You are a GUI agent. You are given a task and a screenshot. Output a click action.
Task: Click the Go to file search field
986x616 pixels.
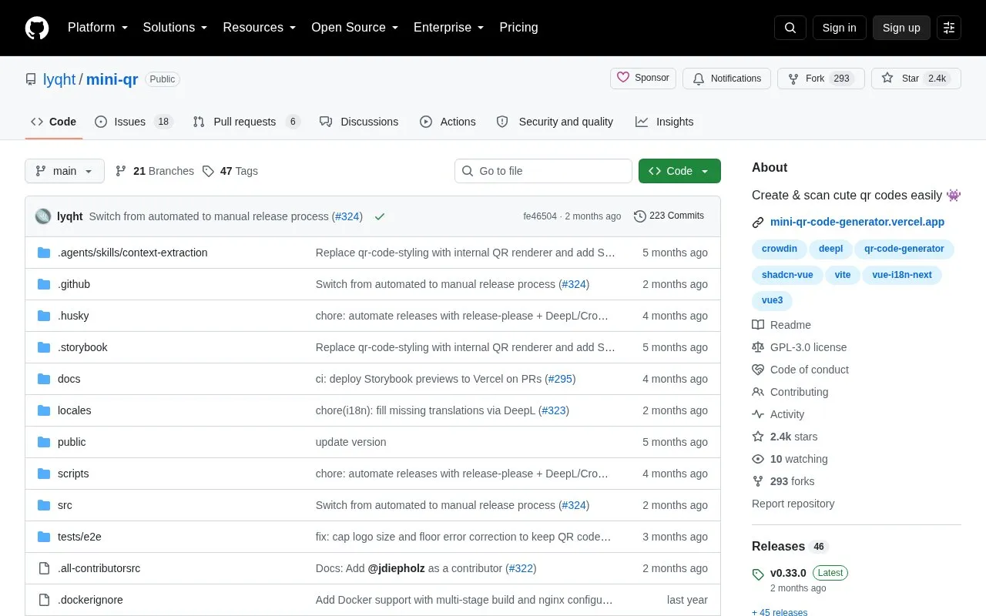[x=543, y=171]
